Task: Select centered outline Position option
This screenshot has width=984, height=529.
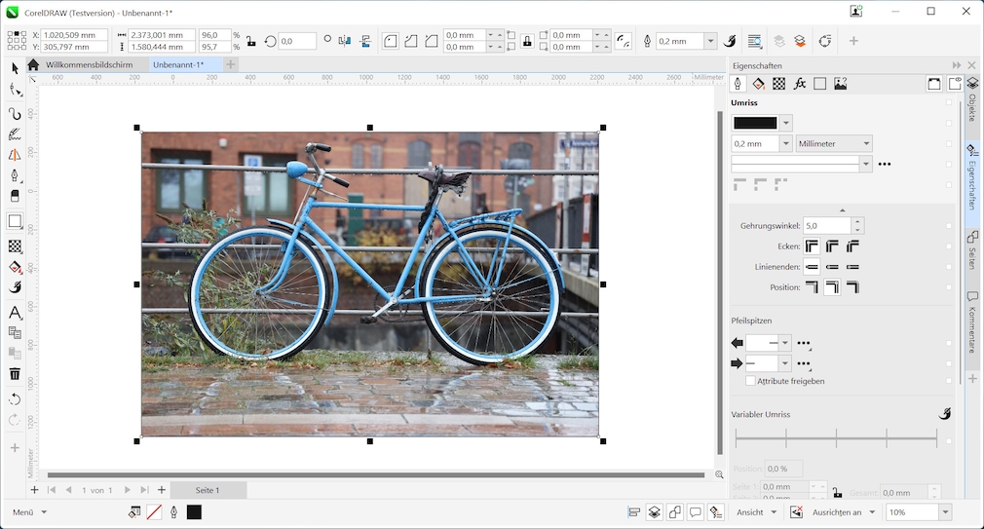Action: coord(832,287)
